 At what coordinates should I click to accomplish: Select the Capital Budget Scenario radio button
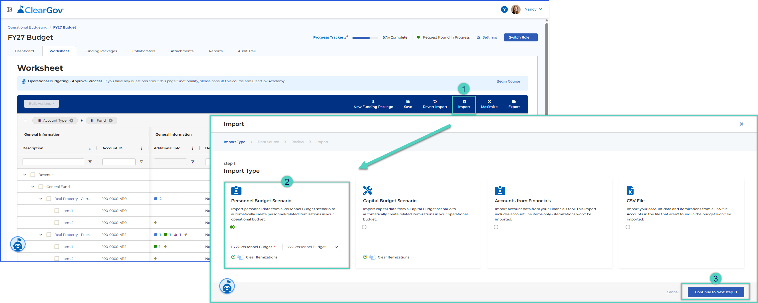tap(364, 227)
